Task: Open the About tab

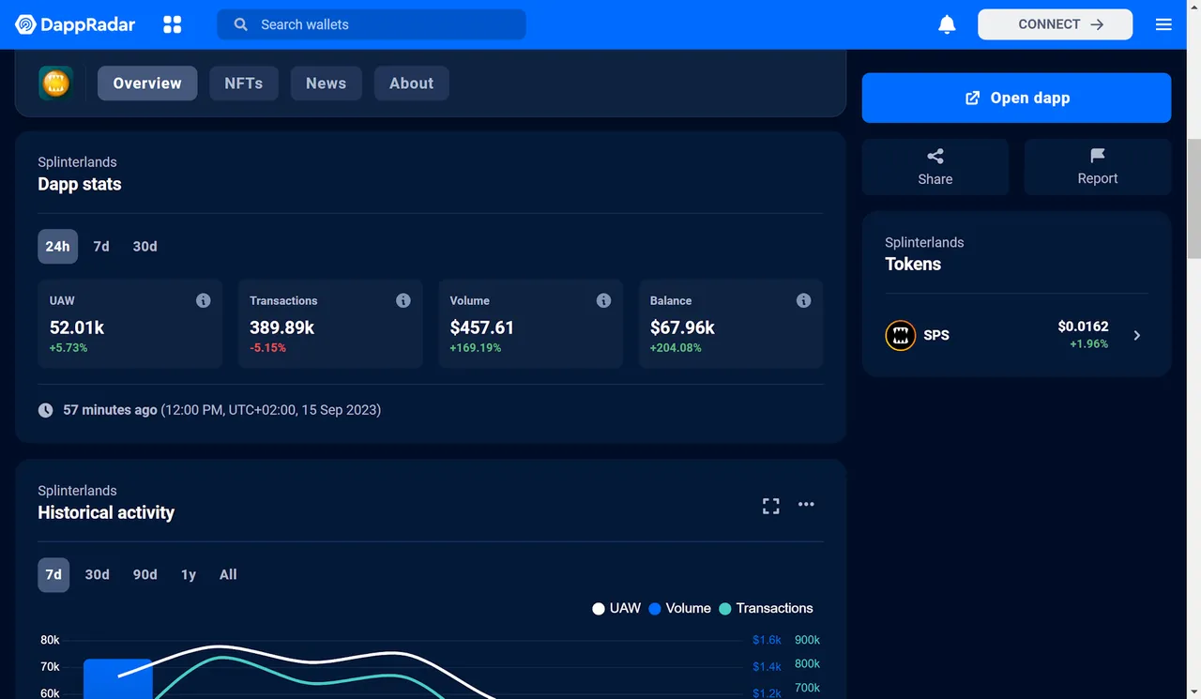Action: point(411,83)
